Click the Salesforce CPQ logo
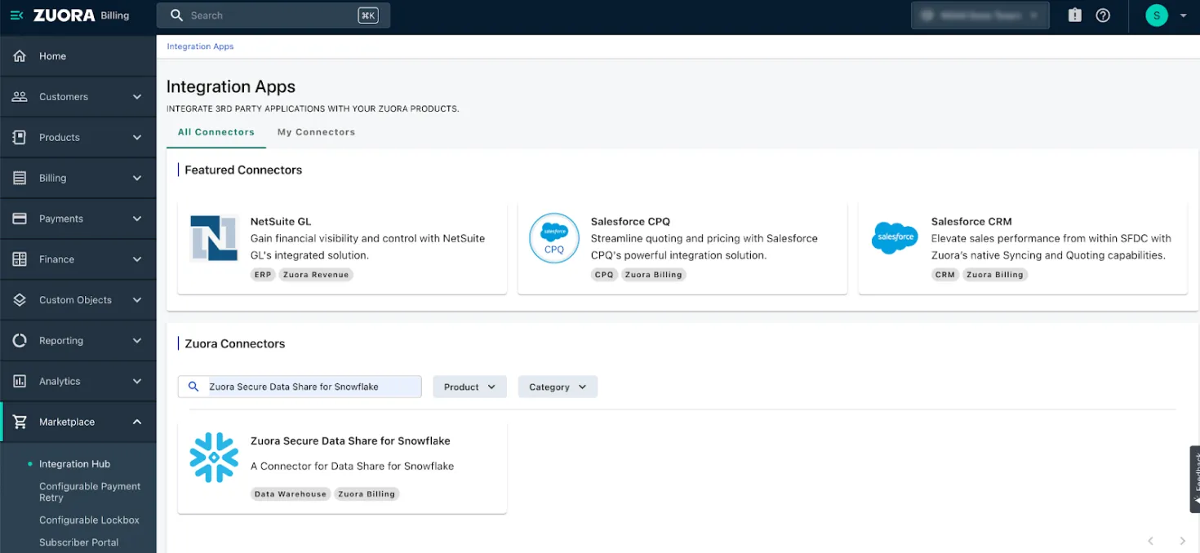The height and width of the screenshot is (553, 1200). (x=554, y=238)
